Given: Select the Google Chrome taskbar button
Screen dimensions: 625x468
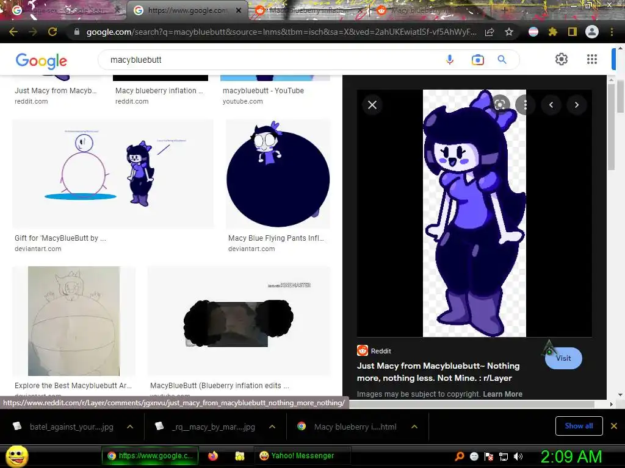Looking at the screenshot, I should [150, 456].
